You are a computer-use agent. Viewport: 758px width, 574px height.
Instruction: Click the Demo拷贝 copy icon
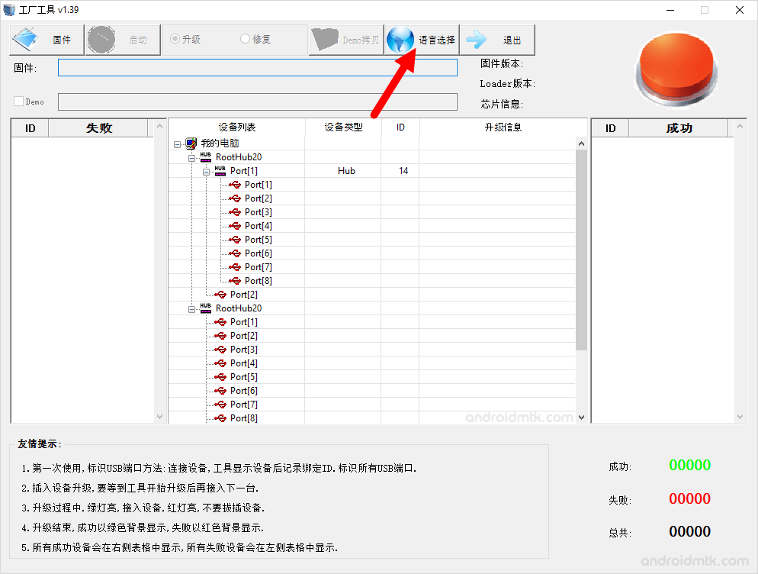(324, 39)
